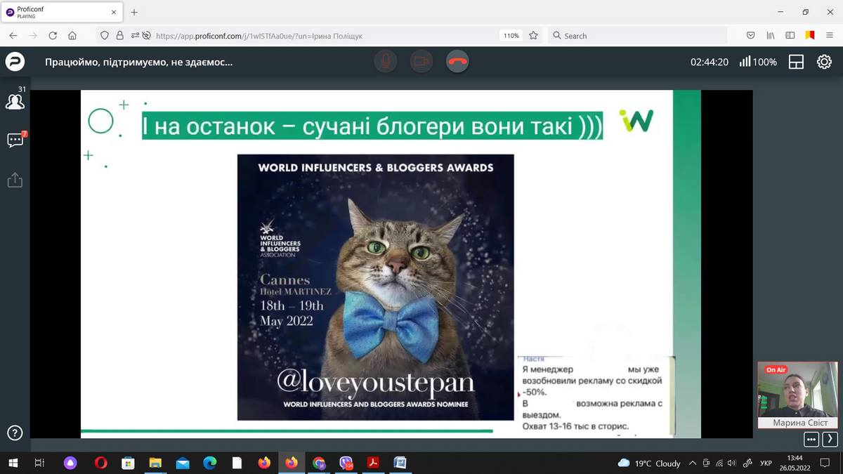The image size is (843, 474).
Task: Toggle the microphone on or off
Action: point(385,61)
